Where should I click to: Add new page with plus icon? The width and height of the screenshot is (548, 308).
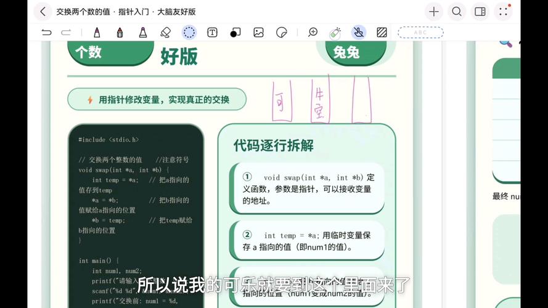(x=434, y=12)
